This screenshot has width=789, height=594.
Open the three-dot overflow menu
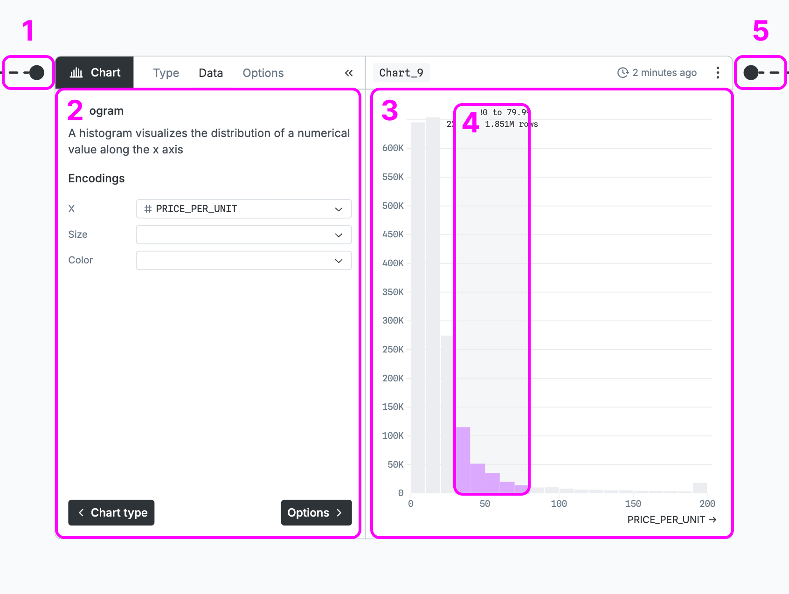(717, 72)
